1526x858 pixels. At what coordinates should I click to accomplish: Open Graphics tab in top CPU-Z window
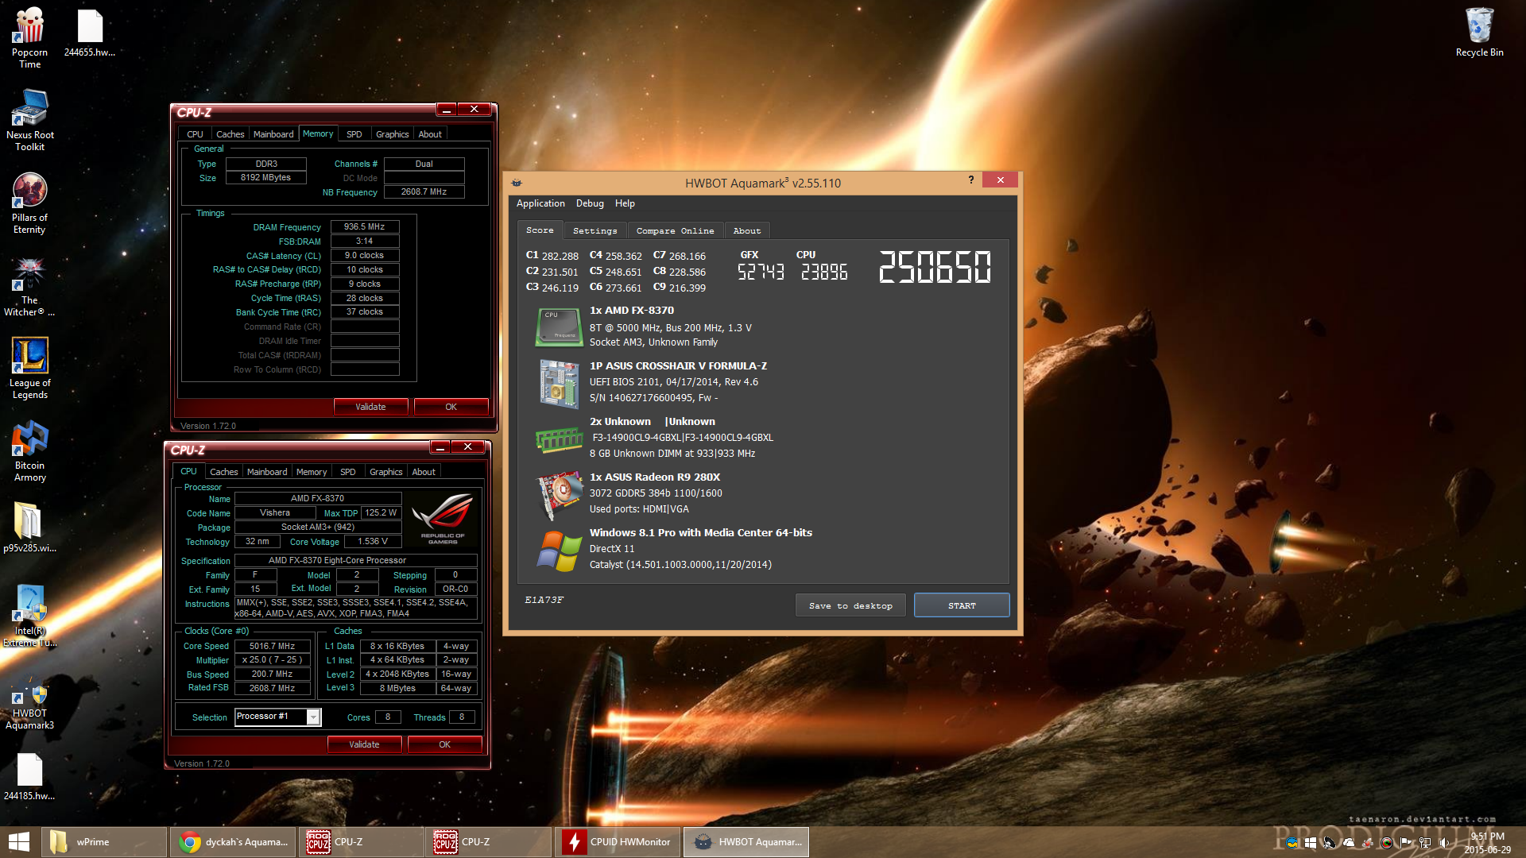[x=392, y=134]
